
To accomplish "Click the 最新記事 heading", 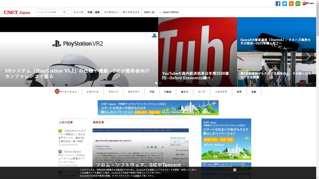I will point(98,122).
